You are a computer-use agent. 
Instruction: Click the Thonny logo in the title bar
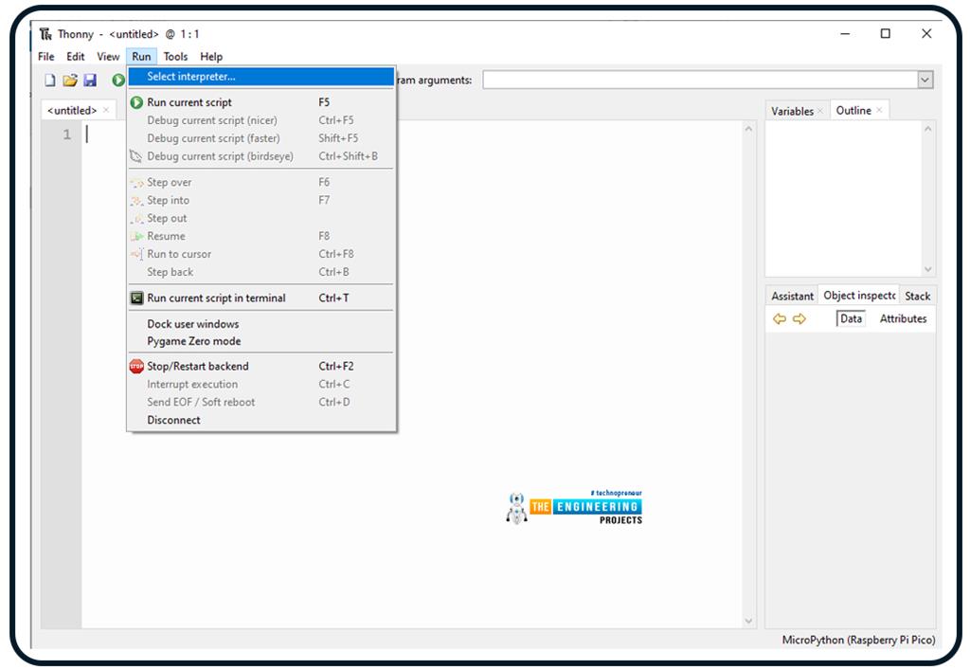(44, 33)
